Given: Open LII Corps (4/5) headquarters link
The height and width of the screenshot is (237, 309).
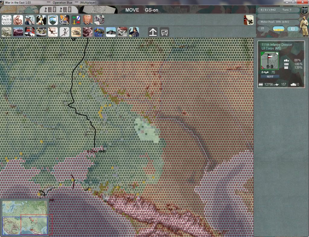Looking at the screenshot, I should coord(271,48).
